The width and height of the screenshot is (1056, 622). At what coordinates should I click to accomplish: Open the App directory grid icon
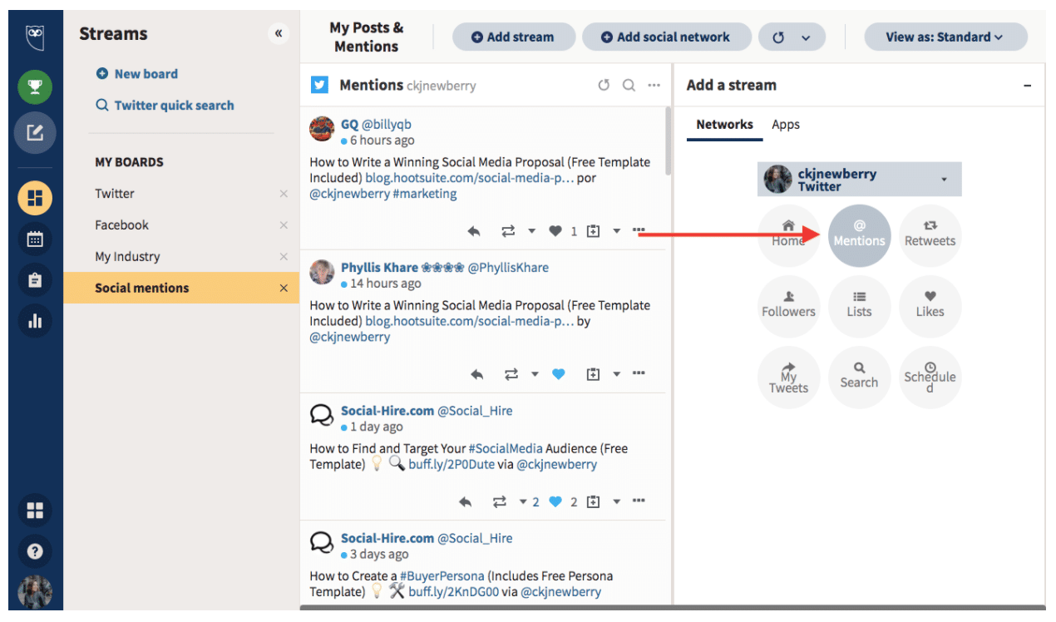point(35,510)
